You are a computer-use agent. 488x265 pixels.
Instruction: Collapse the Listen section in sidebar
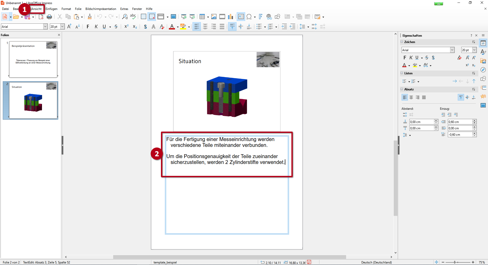tap(402, 73)
